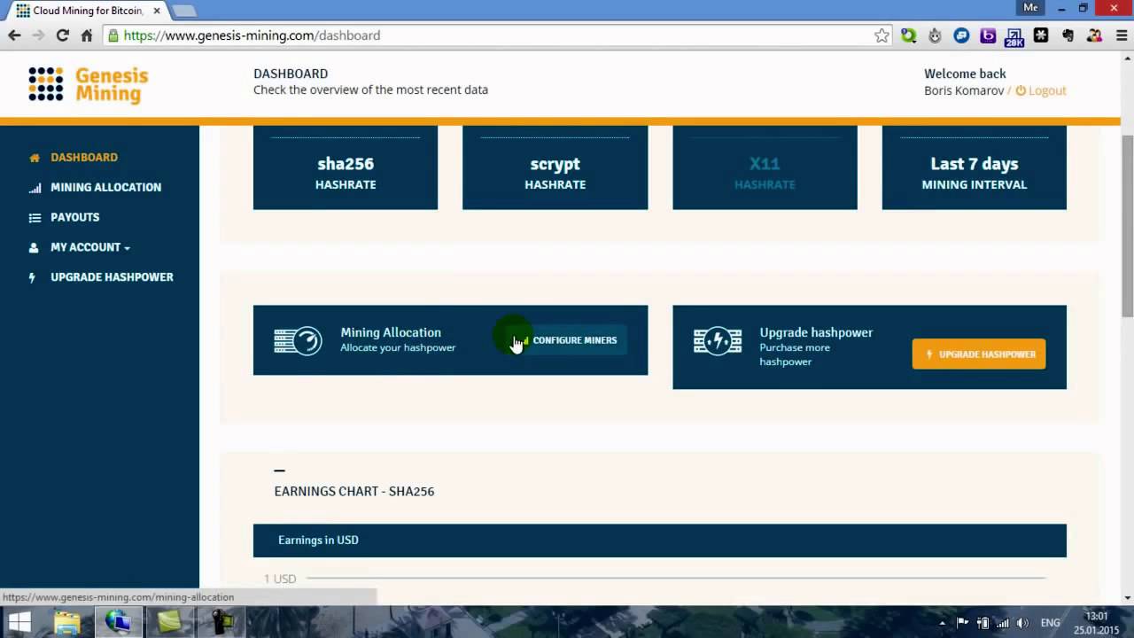Open Payouts in the sidebar
The height and width of the screenshot is (638, 1134).
[74, 217]
